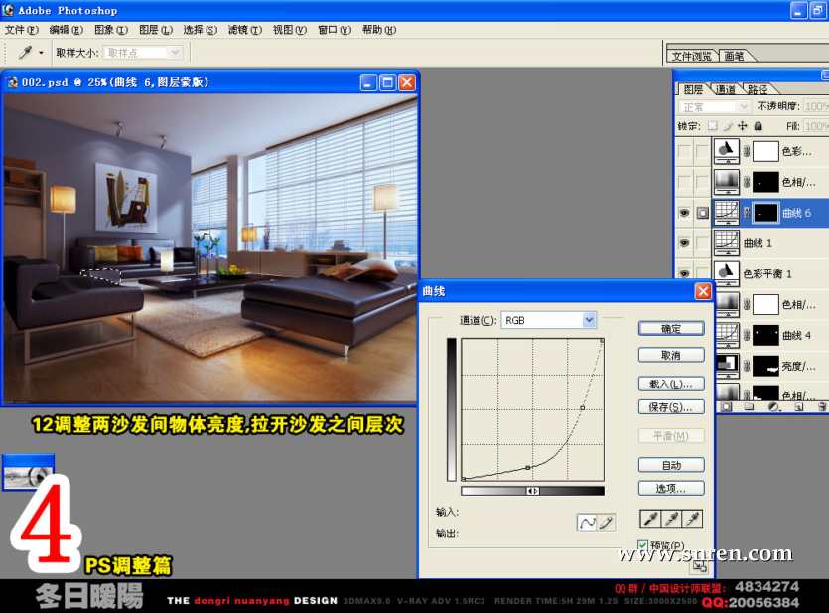The image size is (829, 613).
Task: Click the mask link chain on 曲线 6
Action: click(746, 213)
